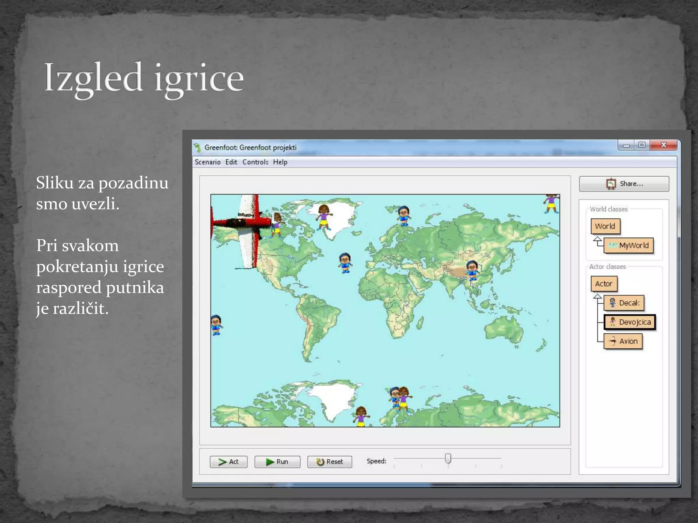698x523 pixels.
Task: Open the Scenario menu
Action: 208,162
